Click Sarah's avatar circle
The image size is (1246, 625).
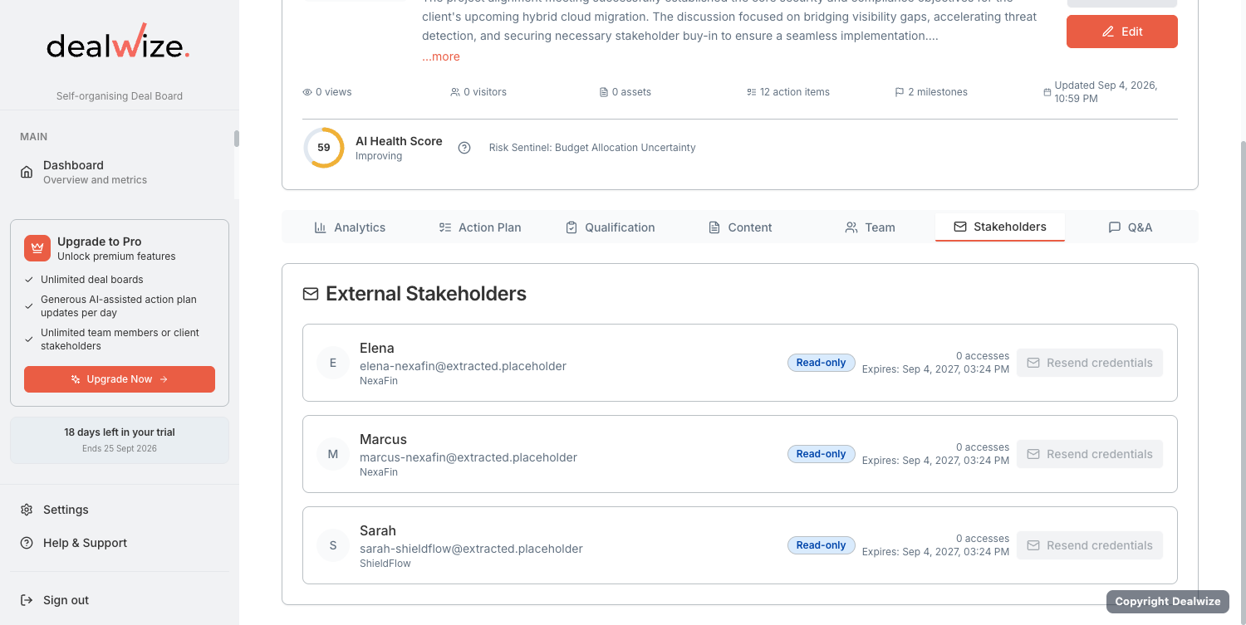pos(333,545)
